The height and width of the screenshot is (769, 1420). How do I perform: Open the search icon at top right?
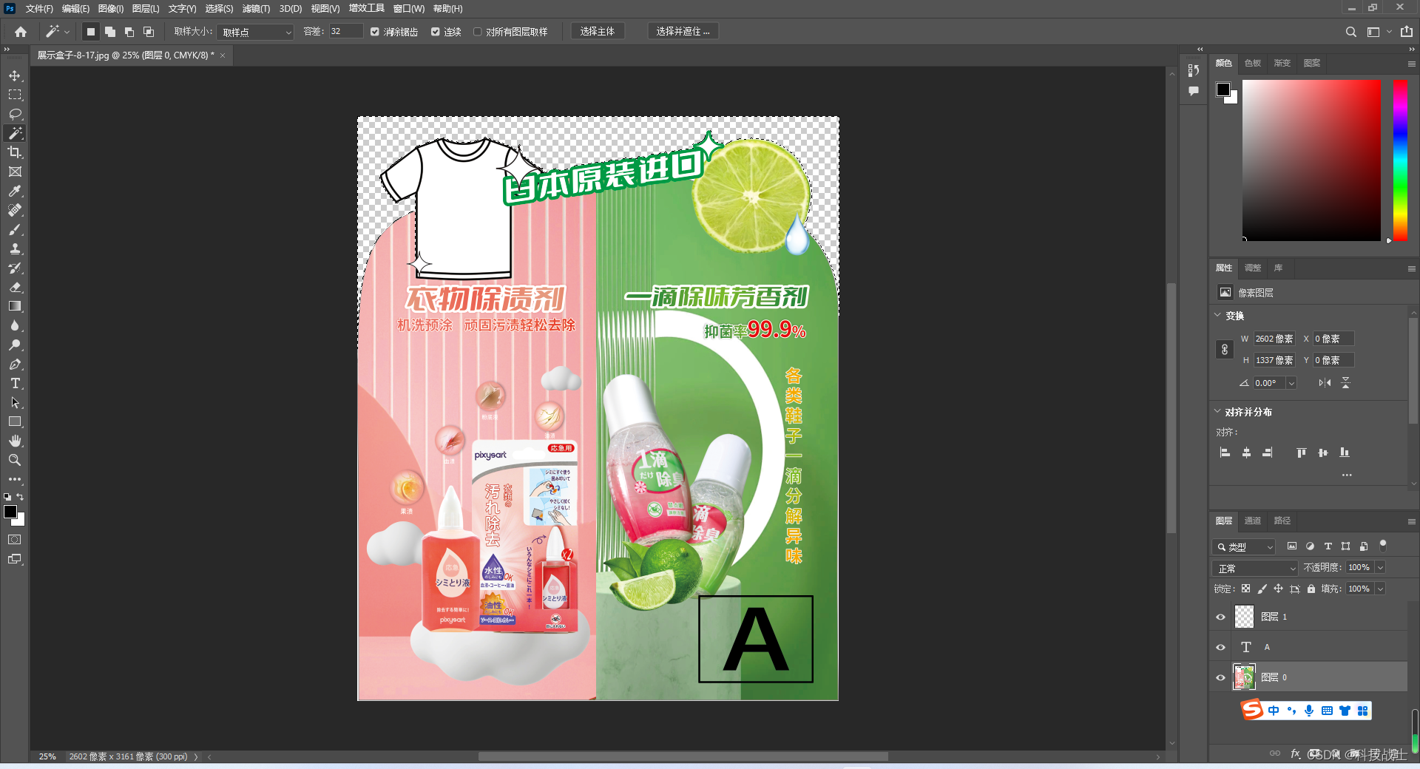coord(1350,32)
